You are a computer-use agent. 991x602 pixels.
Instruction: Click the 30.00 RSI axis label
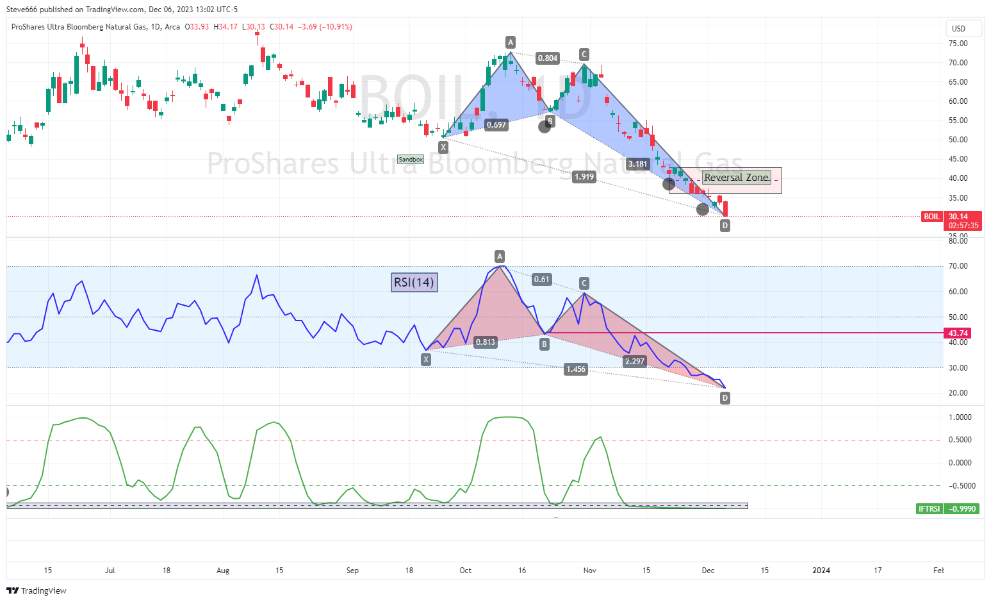point(958,368)
